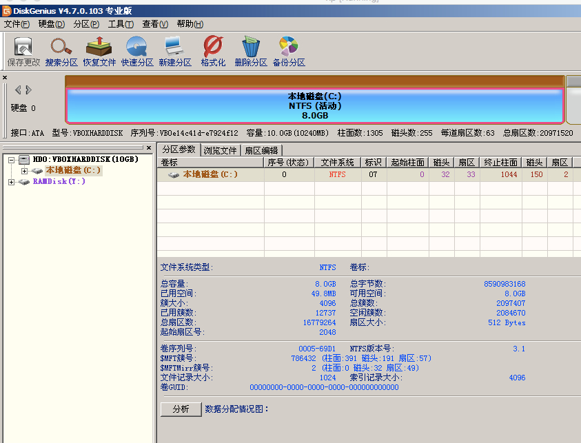This screenshot has height=443, width=581.
Task: Open the 文件(F) menu
Action: click(17, 24)
